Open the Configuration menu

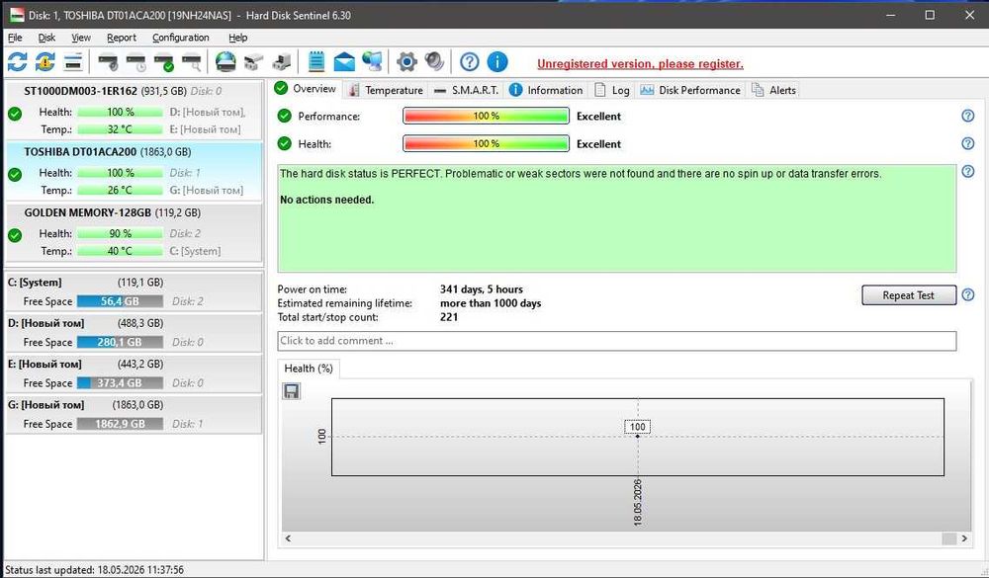click(x=180, y=38)
